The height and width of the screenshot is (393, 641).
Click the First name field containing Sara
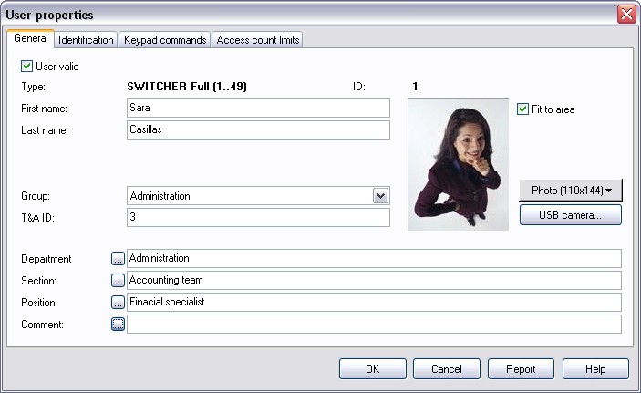(258, 109)
